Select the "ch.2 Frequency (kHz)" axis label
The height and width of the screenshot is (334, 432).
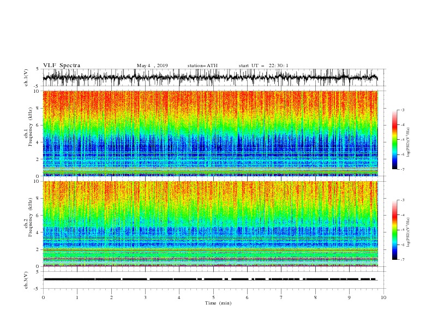click(28, 217)
